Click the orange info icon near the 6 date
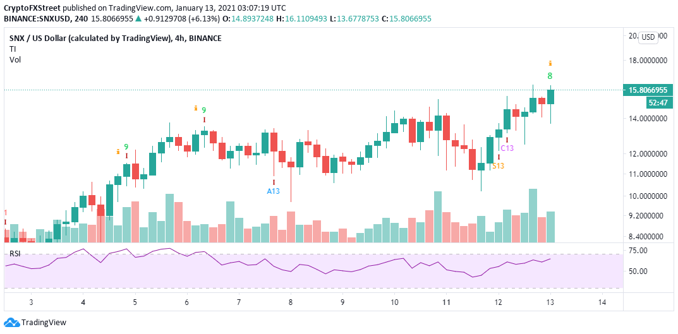 pos(196,108)
